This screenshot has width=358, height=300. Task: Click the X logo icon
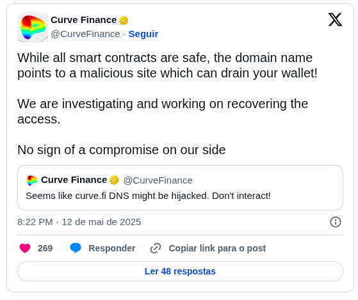[335, 20]
